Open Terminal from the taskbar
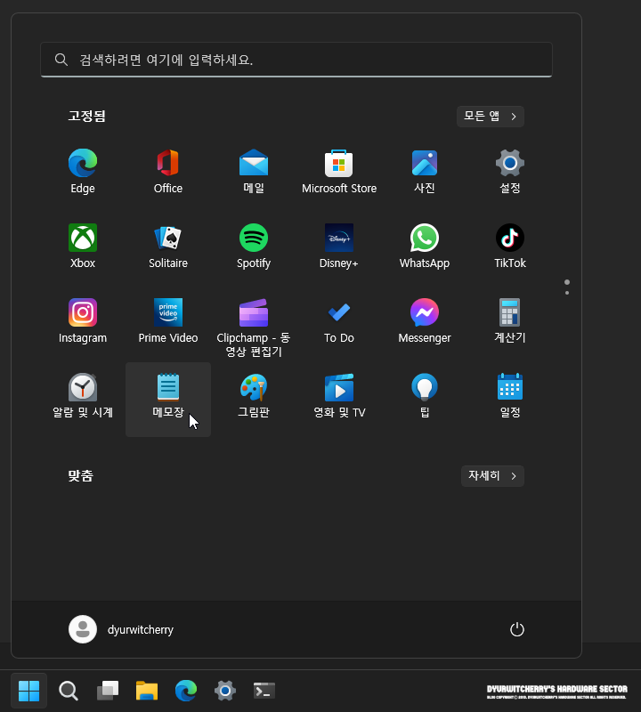Image resolution: width=641 pixels, height=712 pixels. point(264,691)
